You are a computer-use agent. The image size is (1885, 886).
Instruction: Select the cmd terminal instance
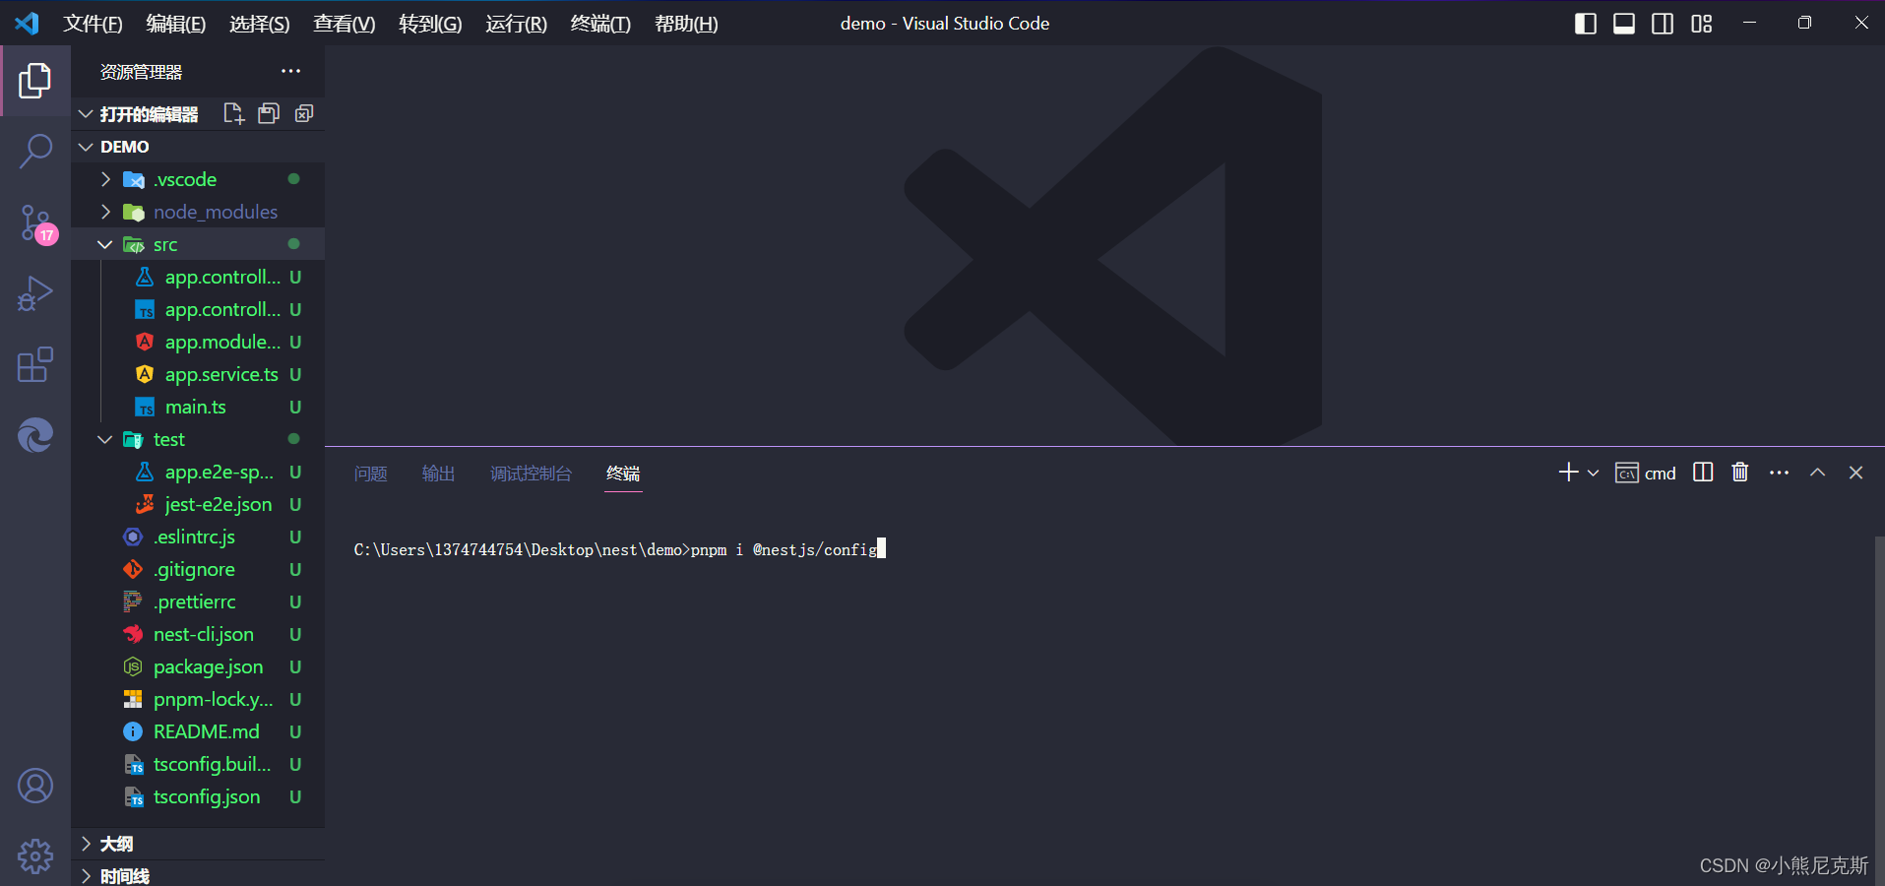click(x=1646, y=474)
